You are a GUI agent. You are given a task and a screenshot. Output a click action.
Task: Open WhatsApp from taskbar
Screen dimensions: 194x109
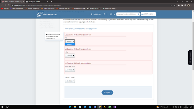point(110,107)
